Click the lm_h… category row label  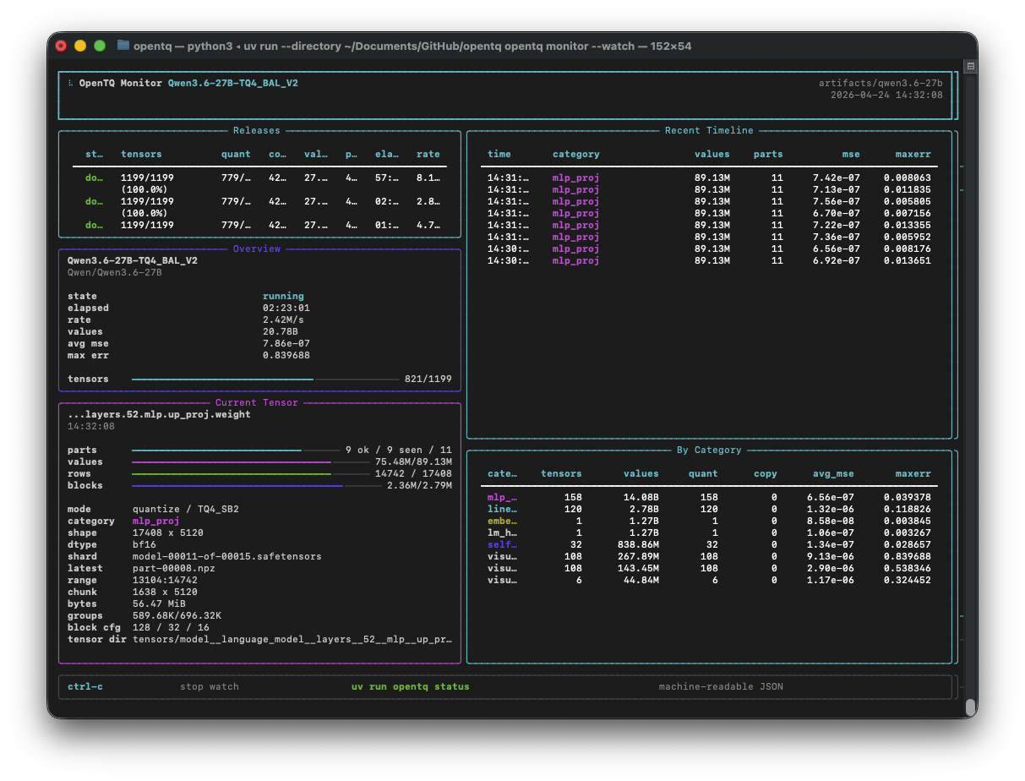pyautogui.click(x=502, y=533)
